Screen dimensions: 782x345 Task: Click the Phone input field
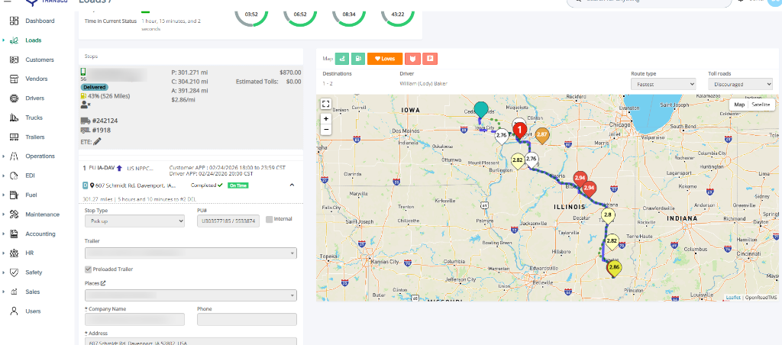coord(247,320)
